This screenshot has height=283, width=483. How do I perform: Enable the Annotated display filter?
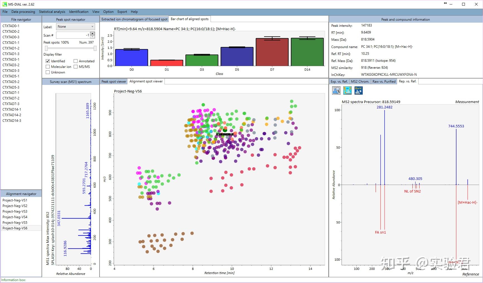pyautogui.click(x=76, y=61)
